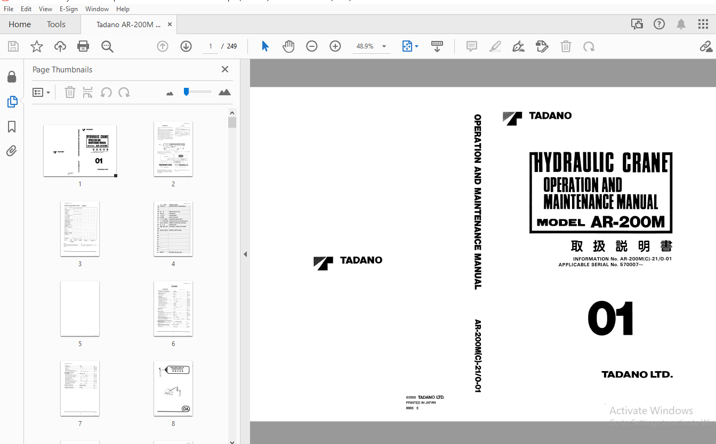Select page 7 thumbnail
This screenshot has width=716, height=444.
[x=80, y=389]
